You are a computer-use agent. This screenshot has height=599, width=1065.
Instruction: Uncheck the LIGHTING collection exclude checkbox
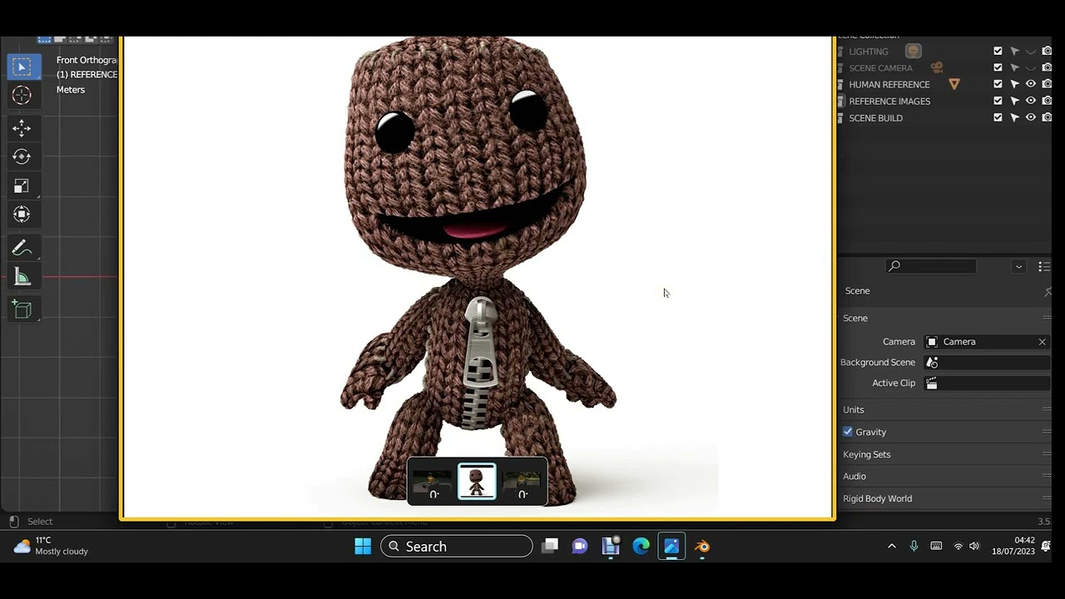(x=998, y=51)
